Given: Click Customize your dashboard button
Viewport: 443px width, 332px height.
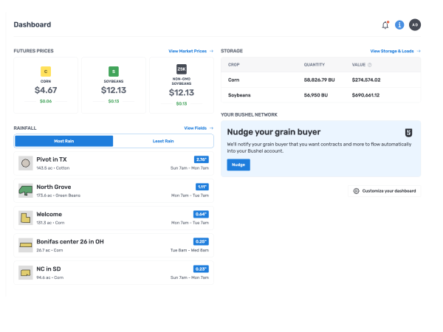Looking at the screenshot, I should coord(384,191).
